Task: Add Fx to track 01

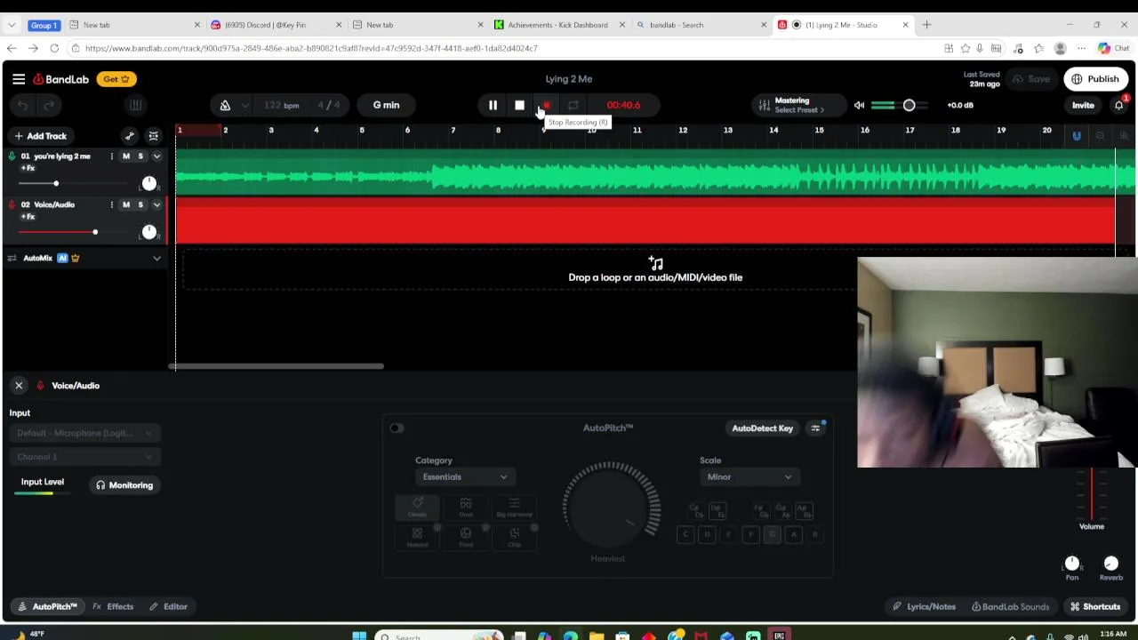Action: [x=28, y=168]
